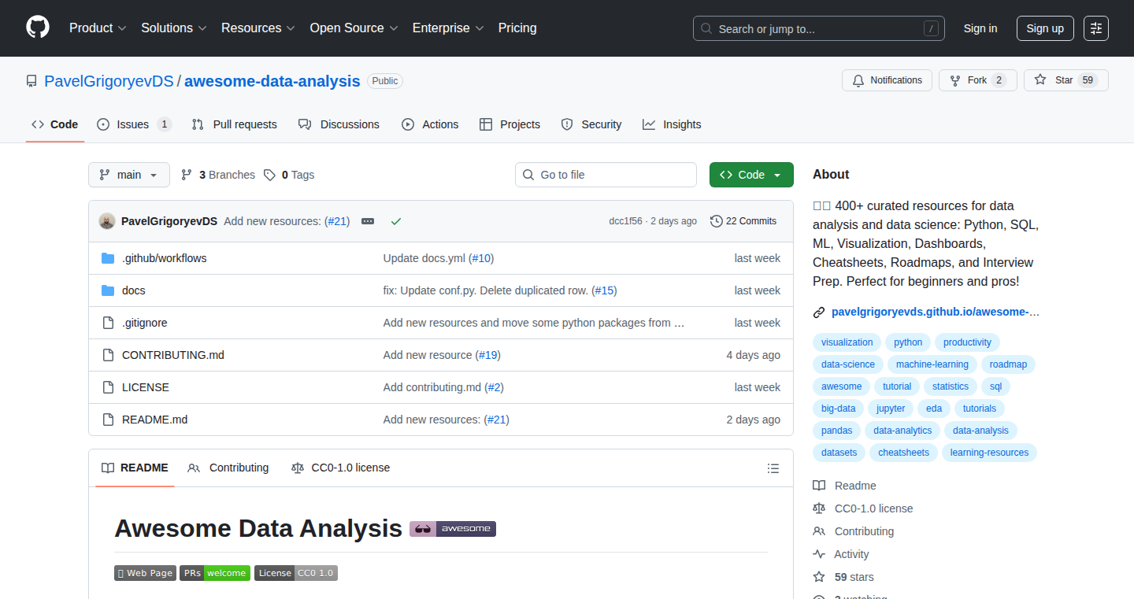Open the Issues tab
The image size is (1134, 599).
[134, 124]
